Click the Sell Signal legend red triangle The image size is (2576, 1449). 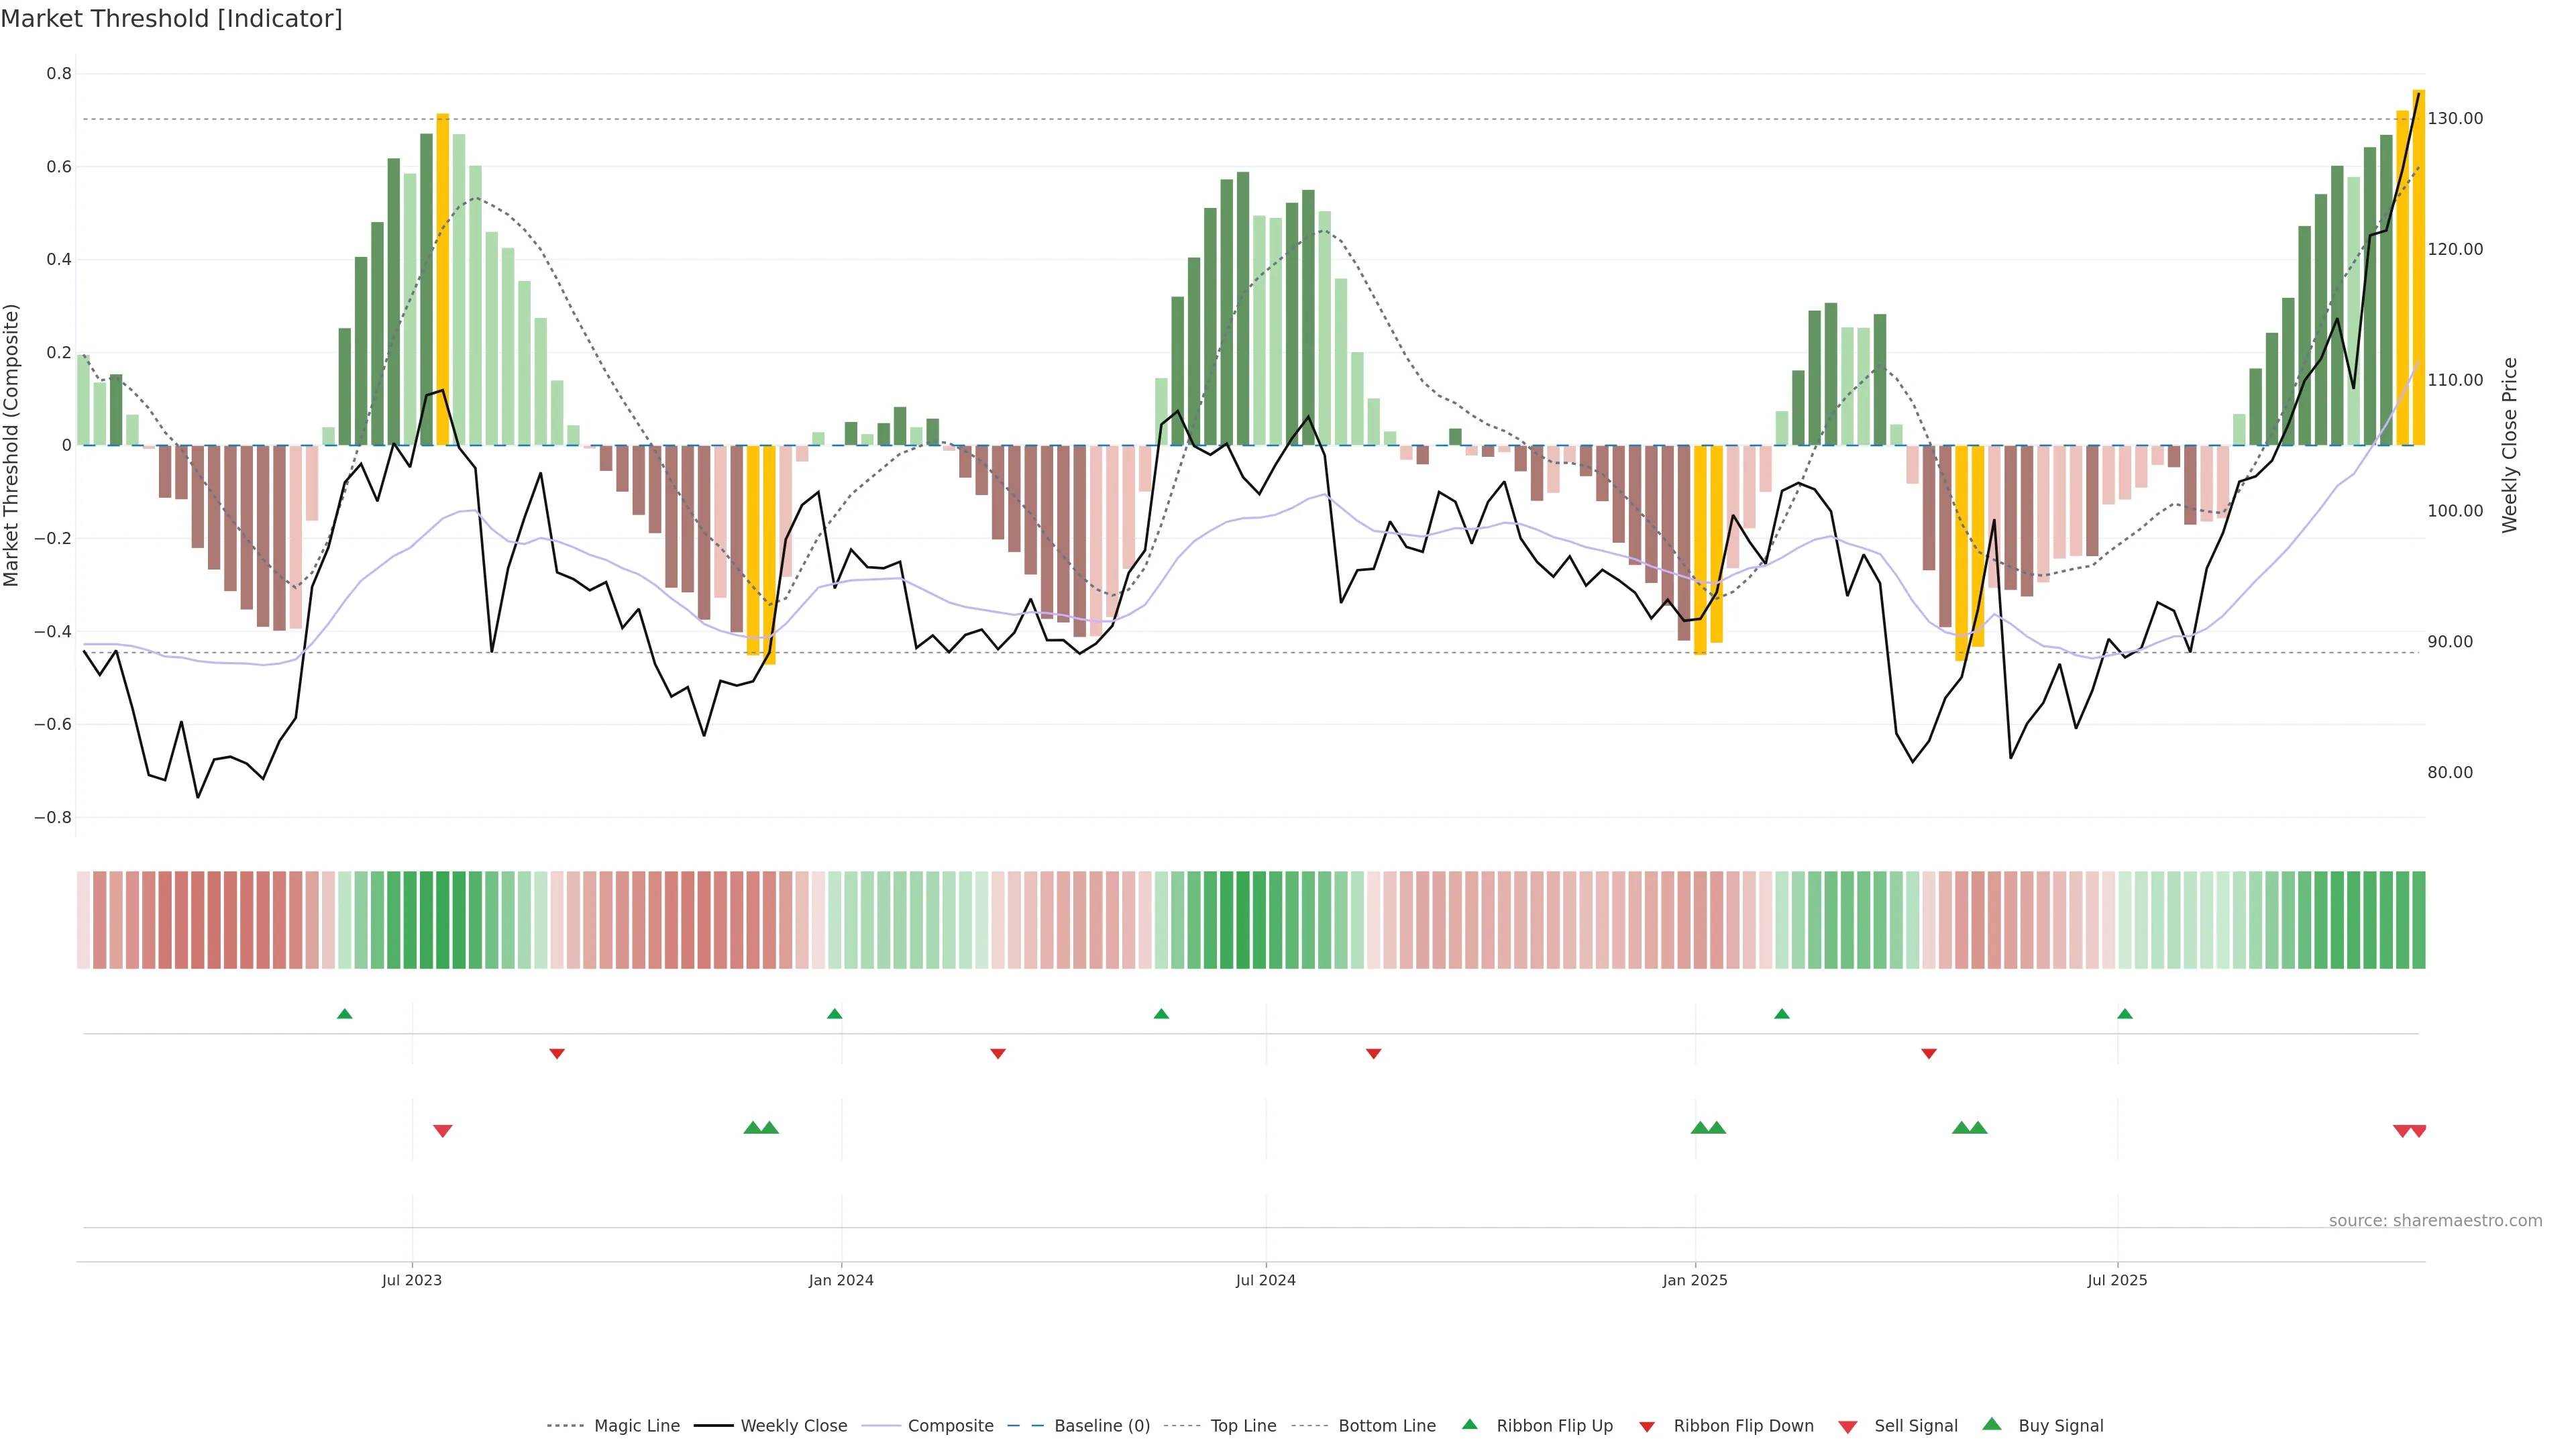pyautogui.click(x=1848, y=1427)
